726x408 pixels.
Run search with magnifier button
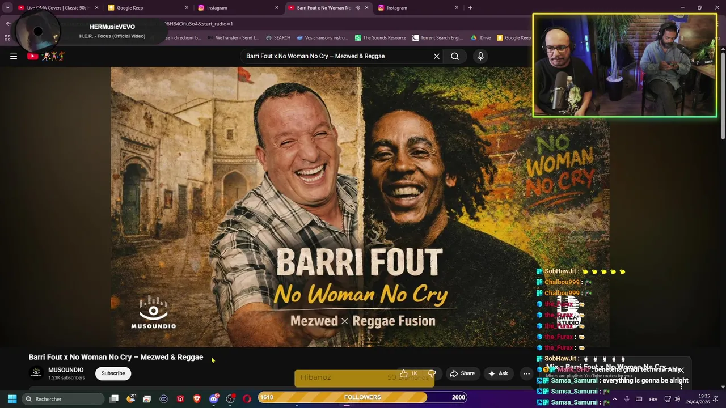[x=455, y=56]
